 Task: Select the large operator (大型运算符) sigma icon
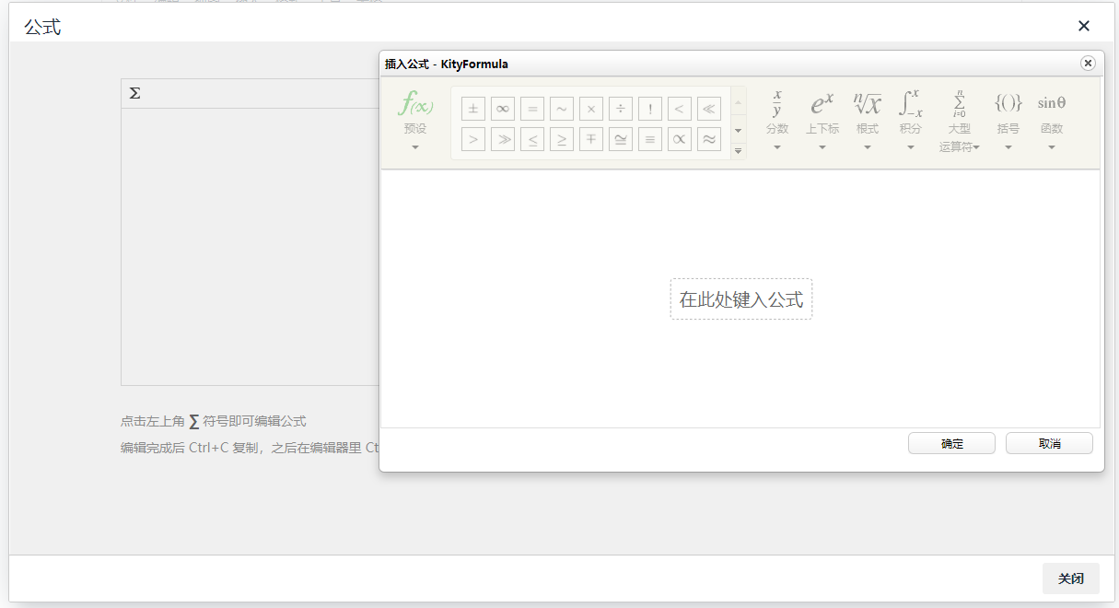point(959,106)
